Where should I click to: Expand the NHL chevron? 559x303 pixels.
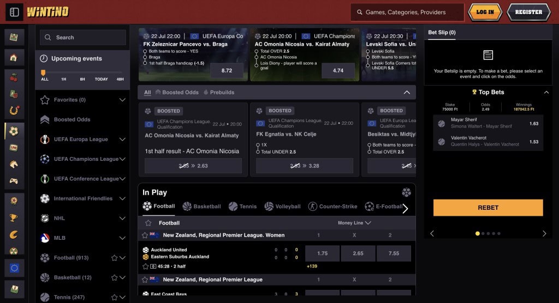[x=122, y=219]
